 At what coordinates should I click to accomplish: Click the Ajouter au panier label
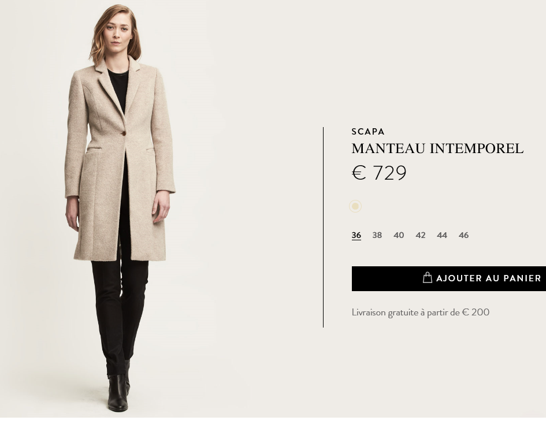[x=489, y=278]
